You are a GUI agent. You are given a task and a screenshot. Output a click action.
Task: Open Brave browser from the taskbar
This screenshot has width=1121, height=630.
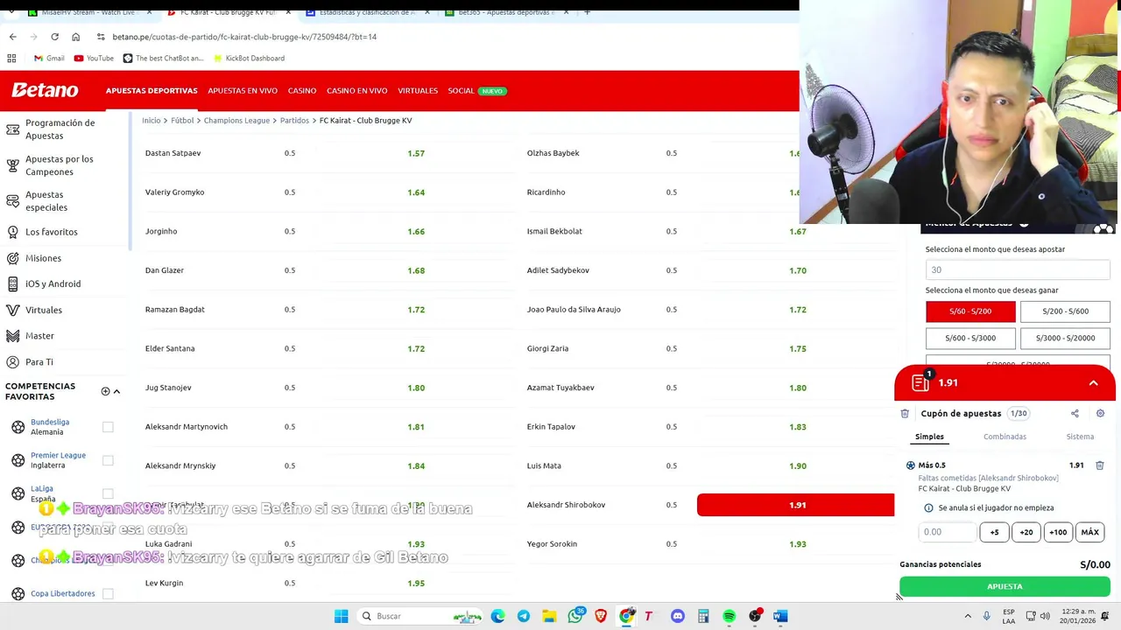[601, 616]
